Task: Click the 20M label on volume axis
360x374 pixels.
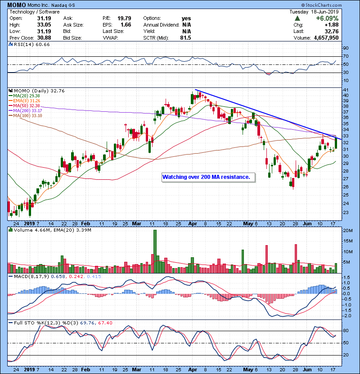Action: [x=347, y=230]
